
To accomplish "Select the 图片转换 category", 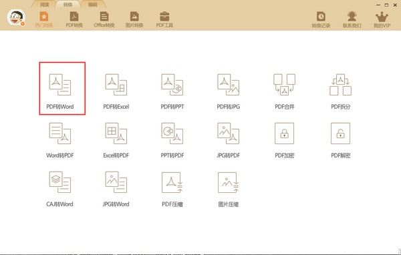I will coord(134,19).
